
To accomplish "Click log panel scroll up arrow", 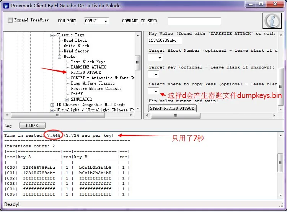I will pyautogui.click(x=280, y=135).
